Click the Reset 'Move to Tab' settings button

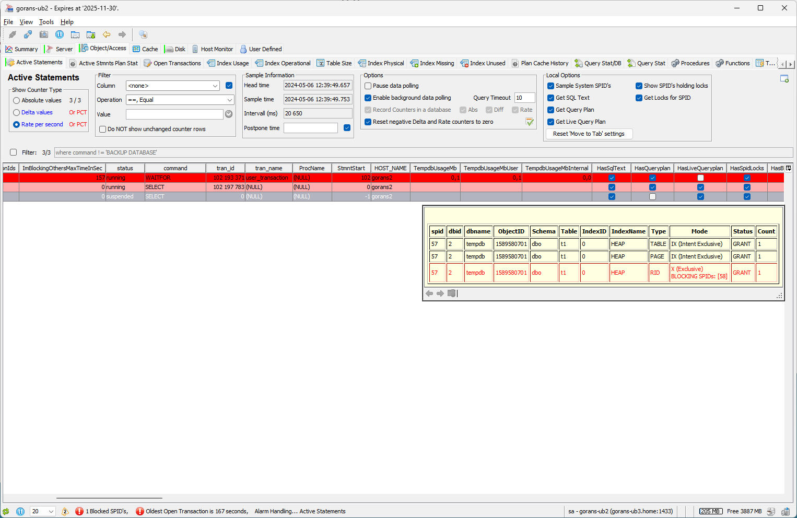pyautogui.click(x=589, y=134)
